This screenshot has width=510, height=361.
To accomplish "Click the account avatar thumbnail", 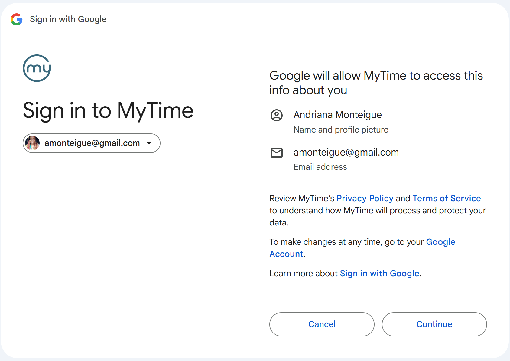I will pyautogui.click(x=32, y=143).
